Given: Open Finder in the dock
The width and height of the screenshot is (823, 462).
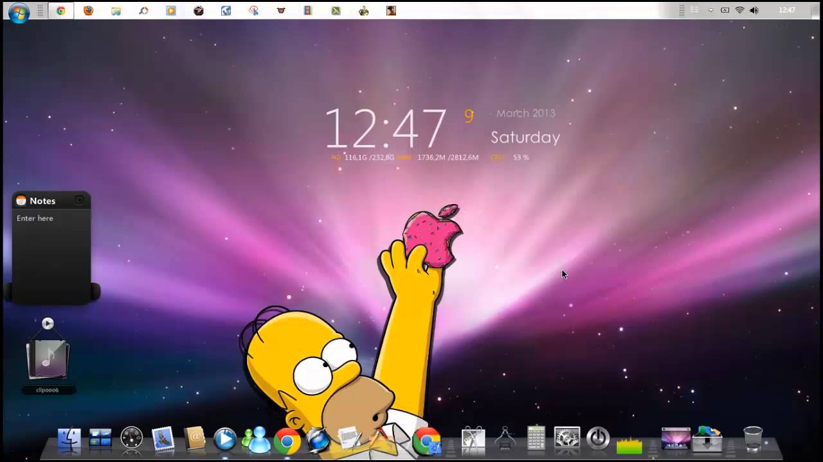Looking at the screenshot, I should (x=69, y=439).
